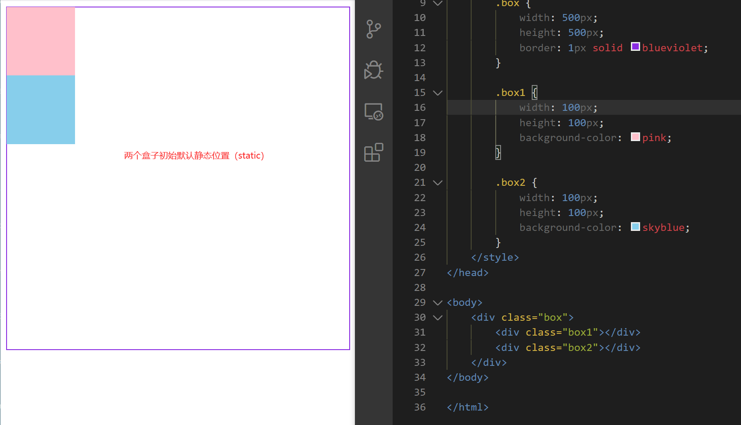Click the skyblue box in the preview
741x425 pixels.
pos(41,110)
